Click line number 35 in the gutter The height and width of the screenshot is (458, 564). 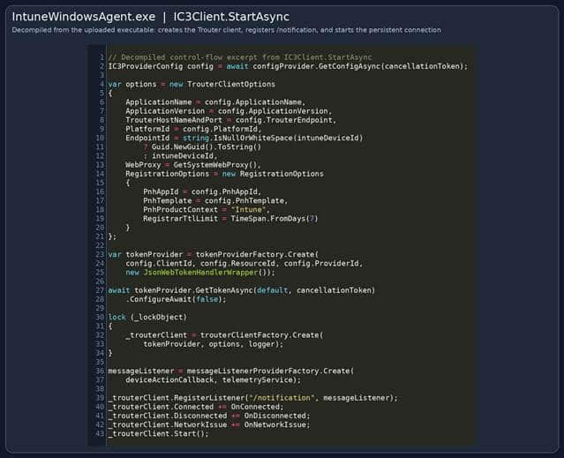click(x=100, y=362)
